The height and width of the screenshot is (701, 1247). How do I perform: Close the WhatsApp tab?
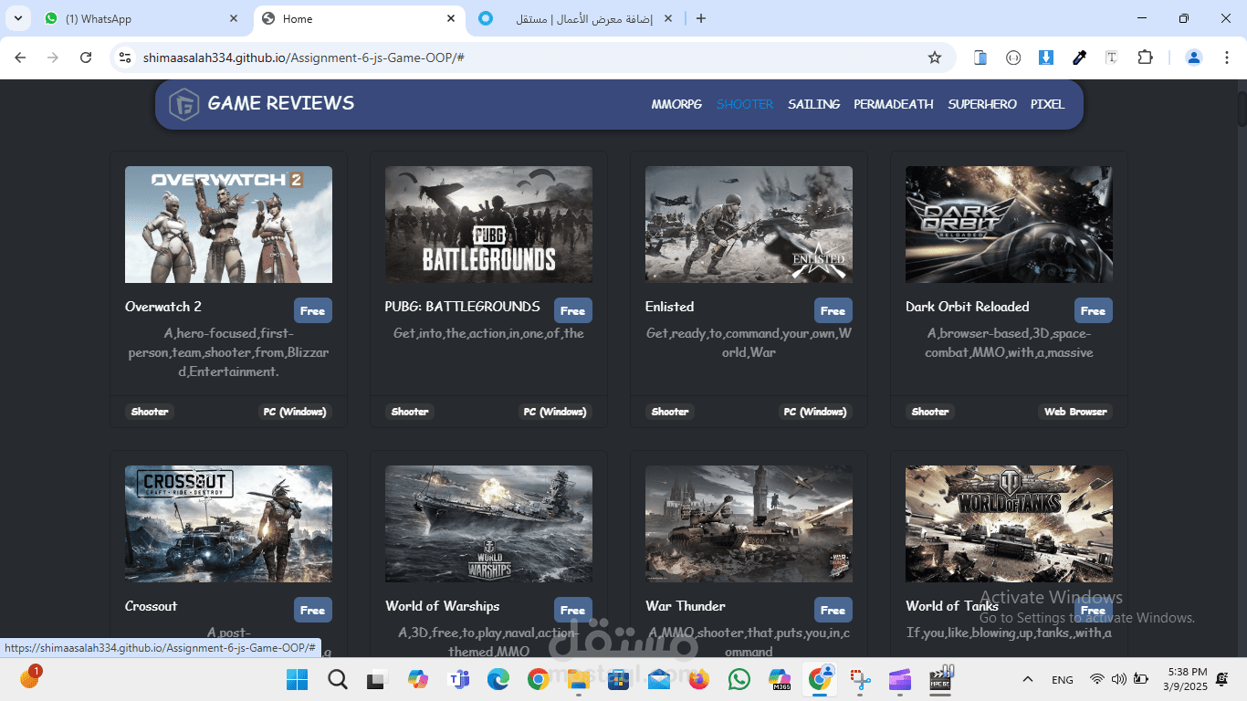click(x=234, y=18)
